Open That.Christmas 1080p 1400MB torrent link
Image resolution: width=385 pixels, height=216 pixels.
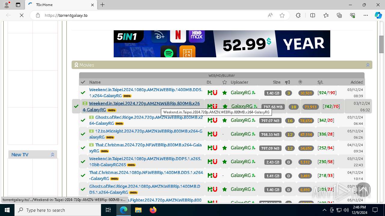[x=146, y=175]
